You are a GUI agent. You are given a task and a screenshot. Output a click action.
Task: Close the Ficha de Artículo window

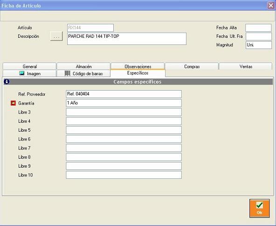pos(271,6)
